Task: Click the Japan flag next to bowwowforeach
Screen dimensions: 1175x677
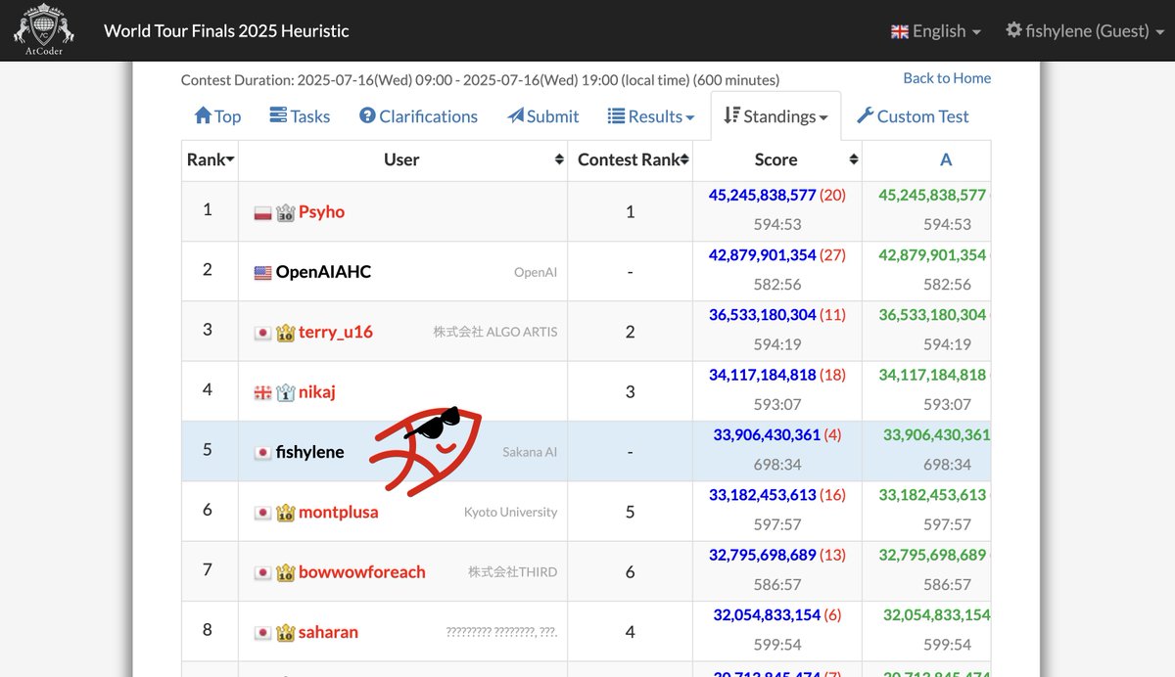Action: 262,572
